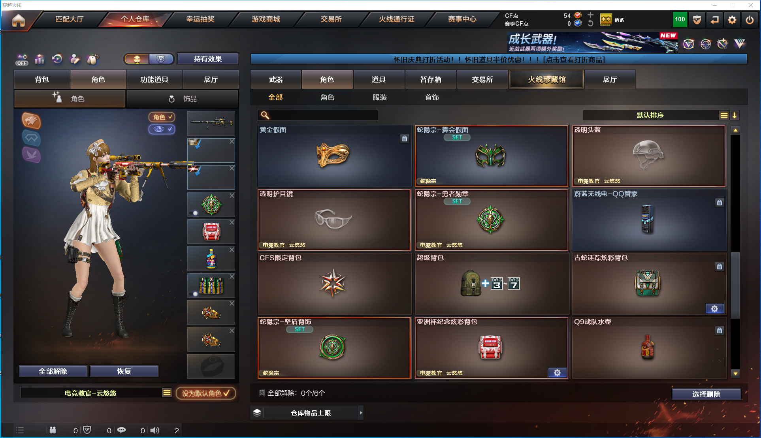Open the 默认排序 sort dropdown
The width and height of the screenshot is (761, 438).
[x=724, y=115]
